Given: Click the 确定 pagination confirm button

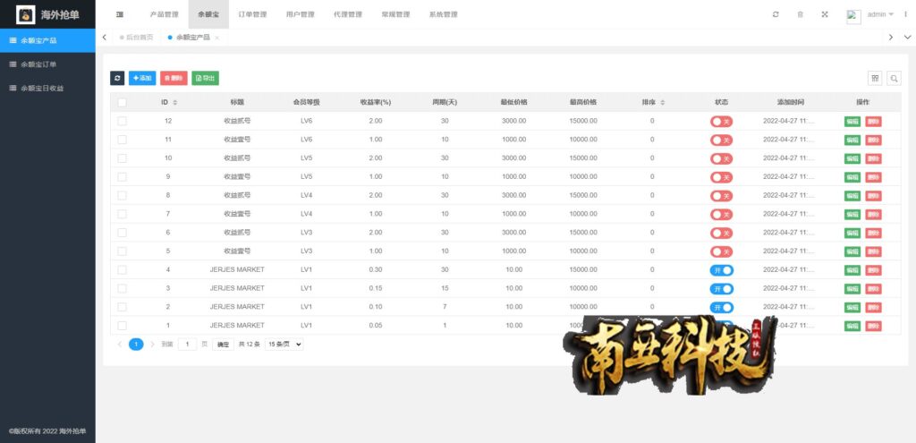Looking at the screenshot, I should [223, 345].
